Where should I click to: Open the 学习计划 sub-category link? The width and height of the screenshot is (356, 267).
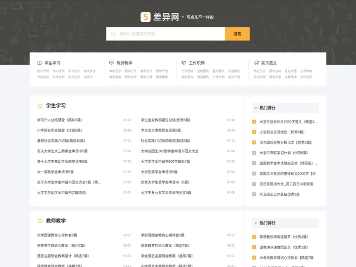click(43, 71)
